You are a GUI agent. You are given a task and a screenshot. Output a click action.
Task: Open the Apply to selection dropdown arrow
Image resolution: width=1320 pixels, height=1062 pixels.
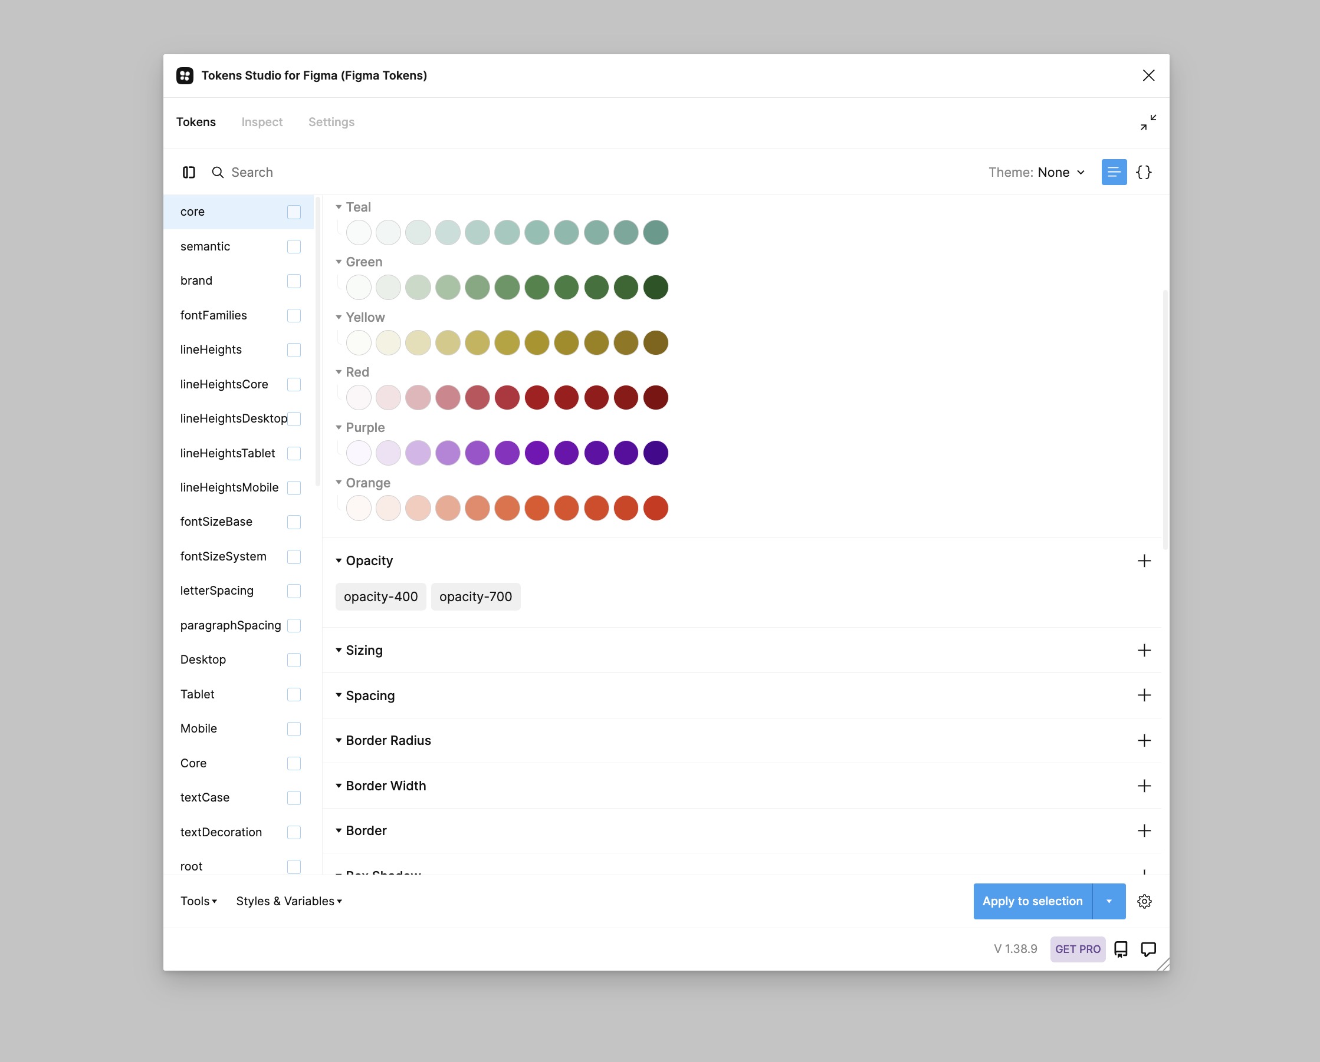pos(1108,901)
